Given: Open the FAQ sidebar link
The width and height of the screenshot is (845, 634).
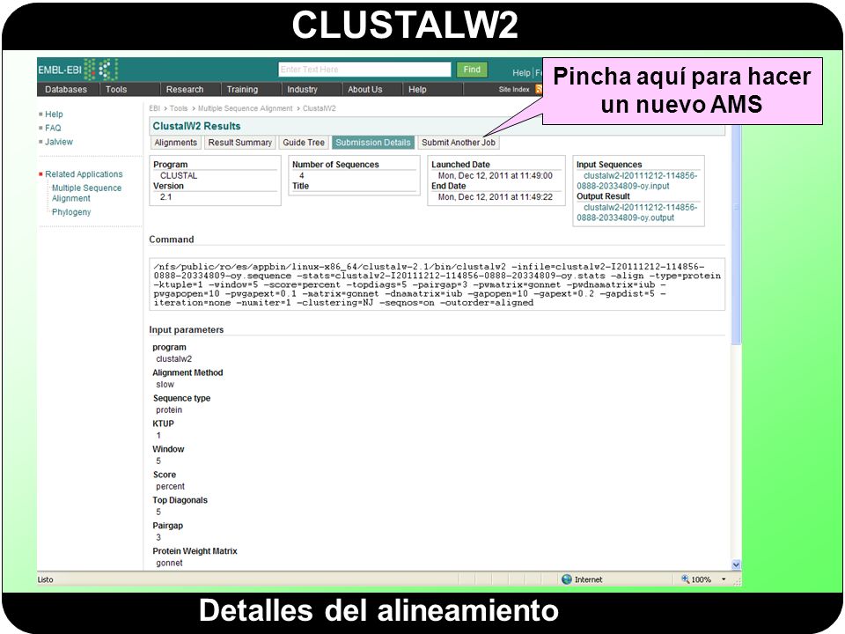Looking at the screenshot, I should (x=53, y=128).
